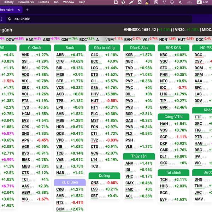Image resolution: width=212 pixels, height=212 pixels.
Task: Open the Bookmarks menu
Action: click(26, 2)
